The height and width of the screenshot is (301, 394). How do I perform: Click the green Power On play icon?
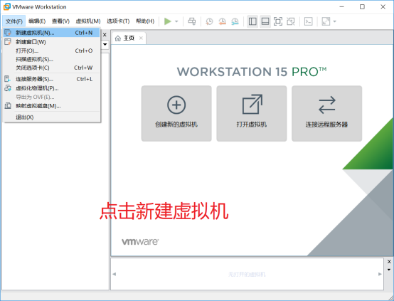(168, 21)
